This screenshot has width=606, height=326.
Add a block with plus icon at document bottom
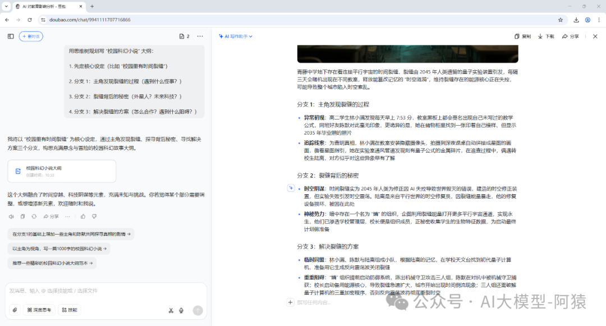[x=290, y=302]
